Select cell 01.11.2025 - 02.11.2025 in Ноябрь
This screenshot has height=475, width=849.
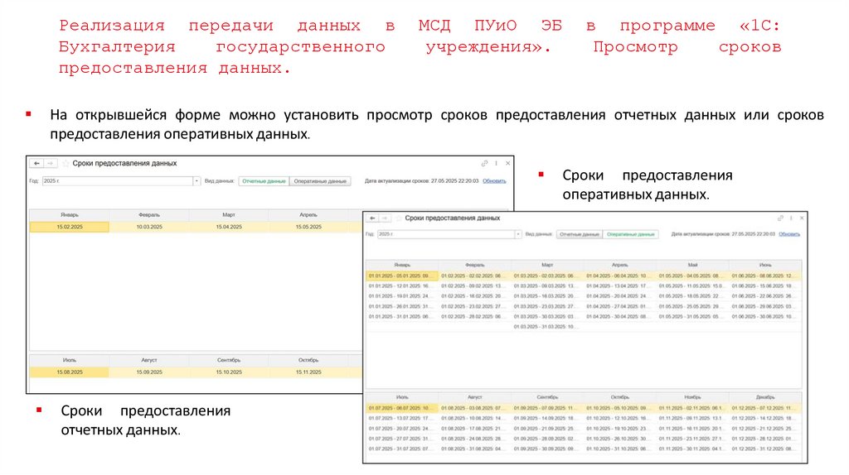pos(692,408)
